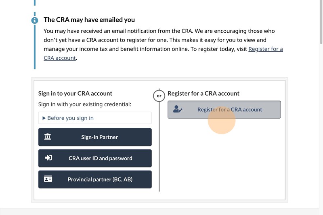This screenshot has width=323, height=215.
Task: Click the user-edit icon on the Register button
Action: (178, 109)
